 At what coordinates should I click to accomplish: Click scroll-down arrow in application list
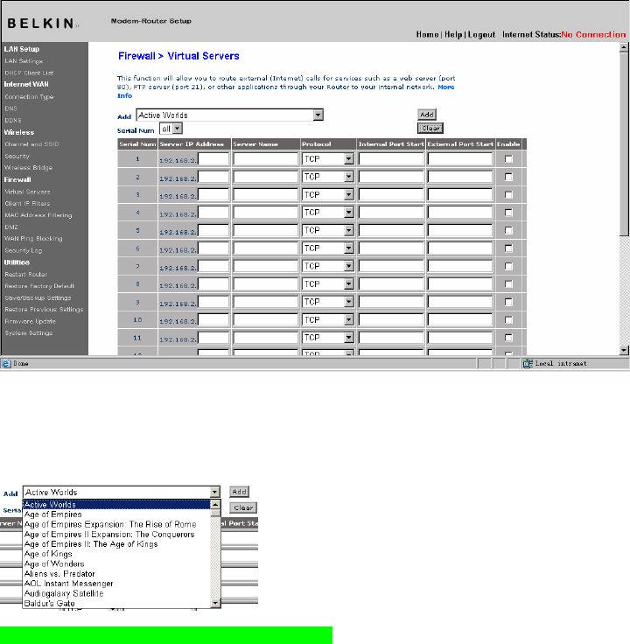(215, 603)
